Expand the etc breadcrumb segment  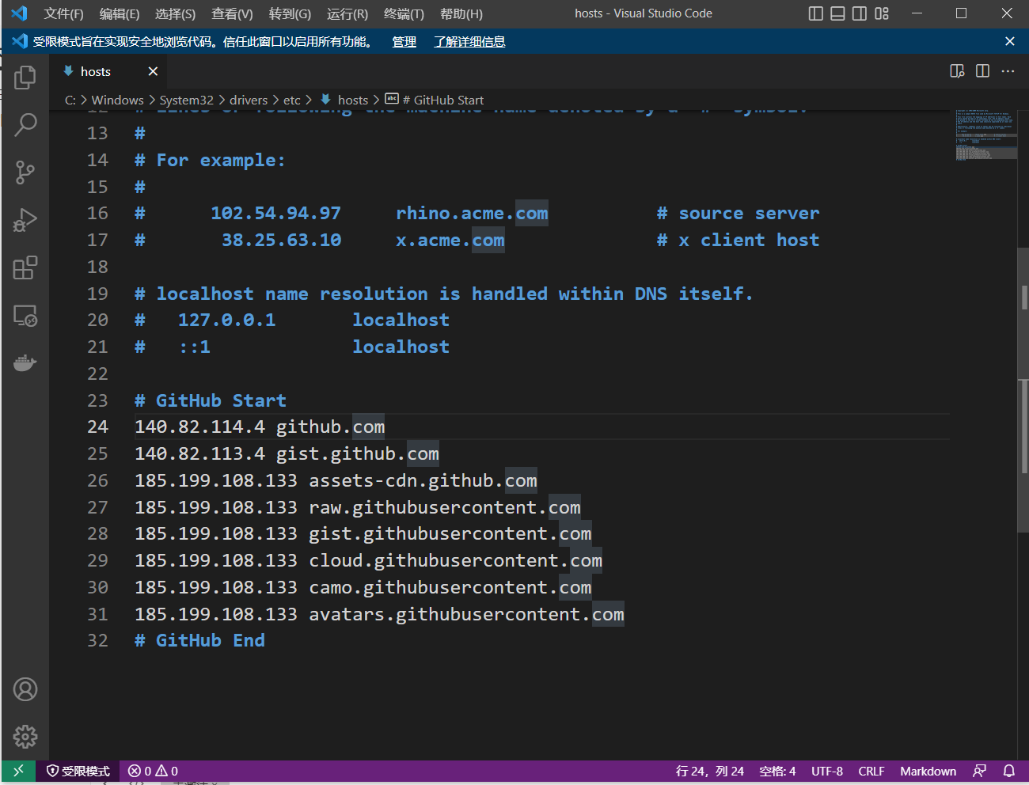click(x=292, y=100)
